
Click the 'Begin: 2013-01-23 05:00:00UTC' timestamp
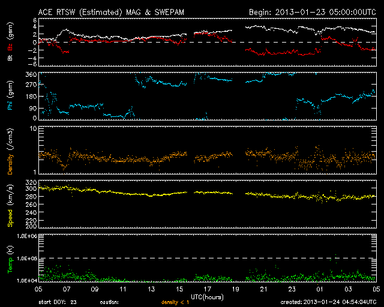[313, 12]
